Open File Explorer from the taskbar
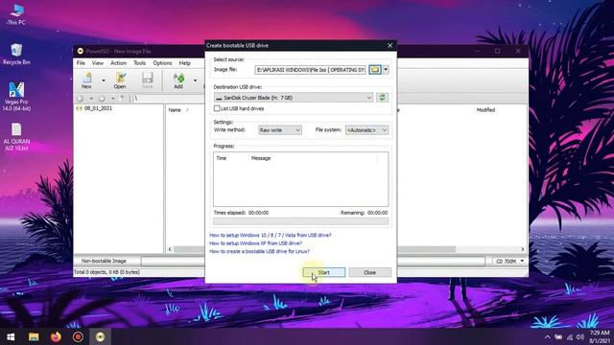This screenshot has height=345, width=614. pyautogui.click(x=34, y=336)
